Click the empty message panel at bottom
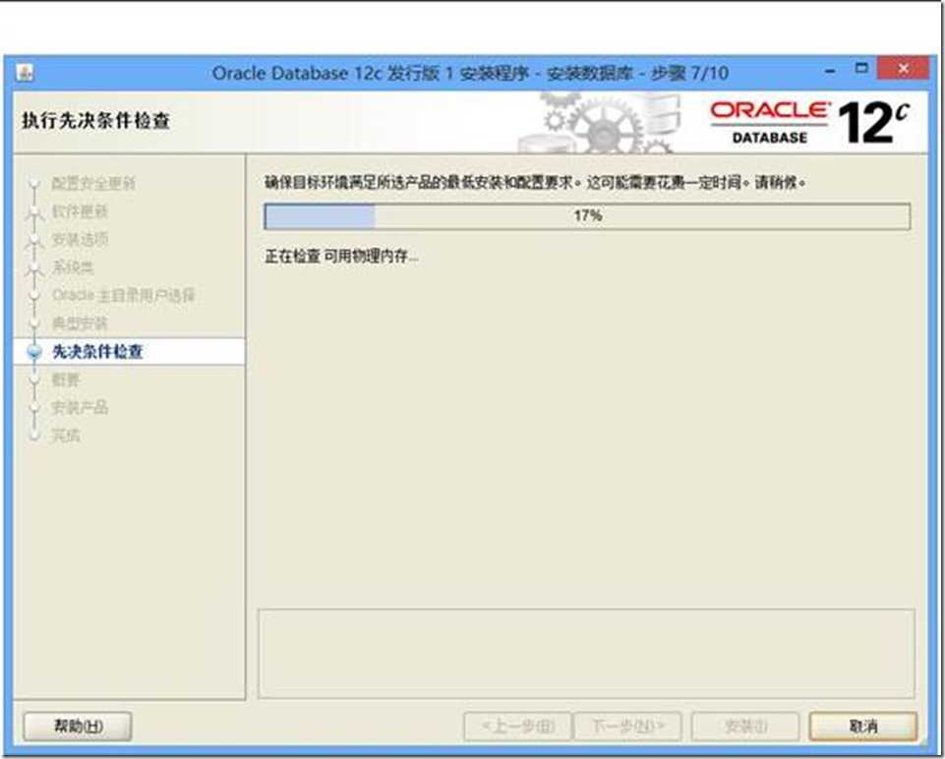945x759 pixels. [x=586, y=654]
